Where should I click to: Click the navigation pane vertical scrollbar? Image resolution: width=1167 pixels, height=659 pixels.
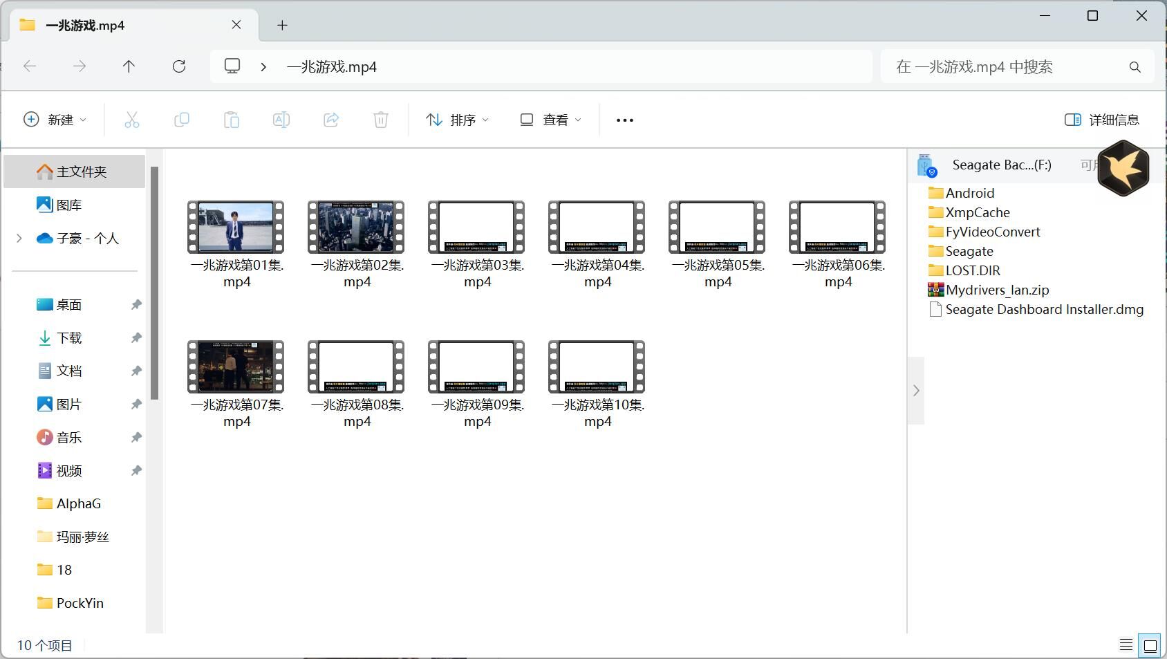tap(155, 284)
